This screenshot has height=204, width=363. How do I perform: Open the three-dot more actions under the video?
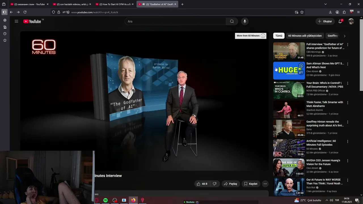(265, 184)
